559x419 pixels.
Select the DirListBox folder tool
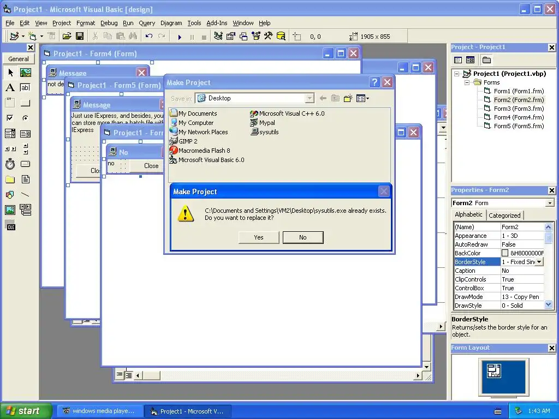(10, 179)
